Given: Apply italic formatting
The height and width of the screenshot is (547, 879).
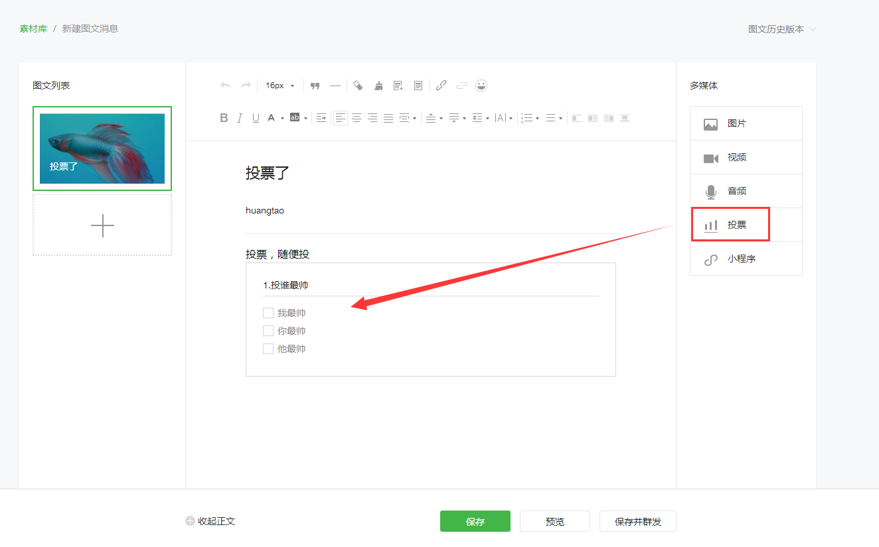Looking at the screenshot, I should [x=240, y=118].
